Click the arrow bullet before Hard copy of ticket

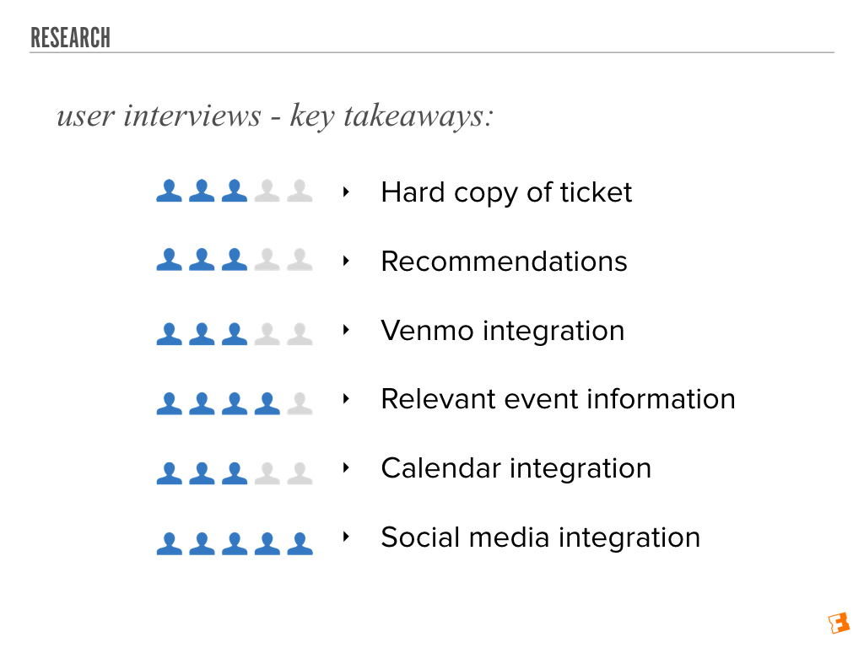pos(346,192)
